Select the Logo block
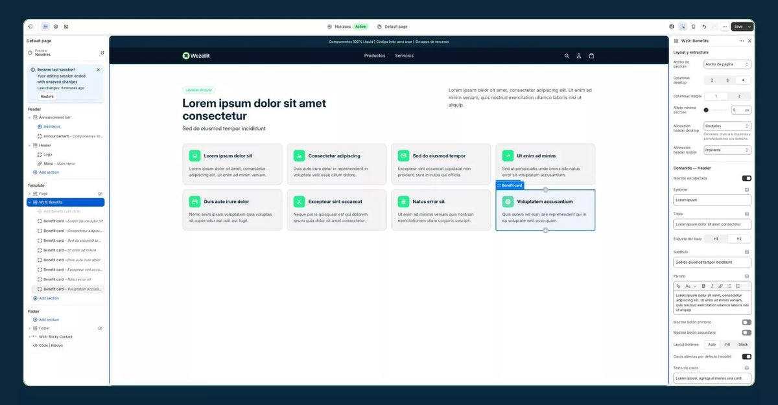 pyautogui.click(x=45, y=154)
